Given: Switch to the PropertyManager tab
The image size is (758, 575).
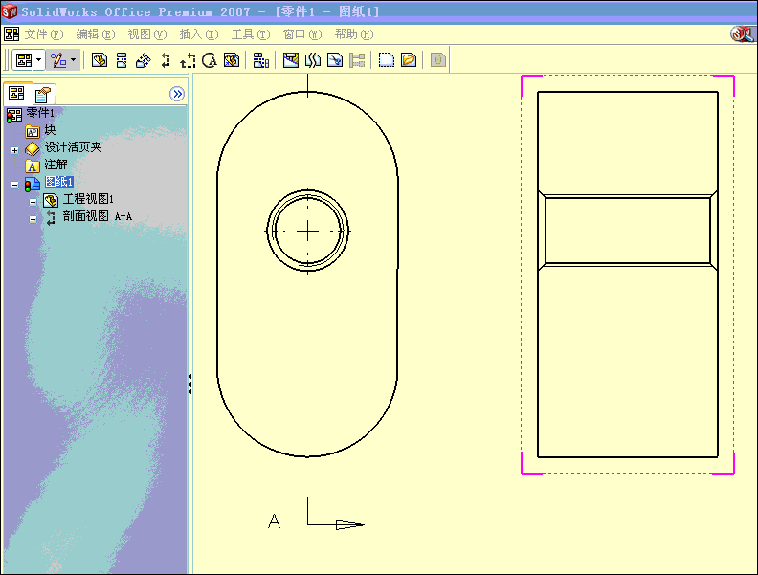Looking at the screenshot, I should coord(43,94).
